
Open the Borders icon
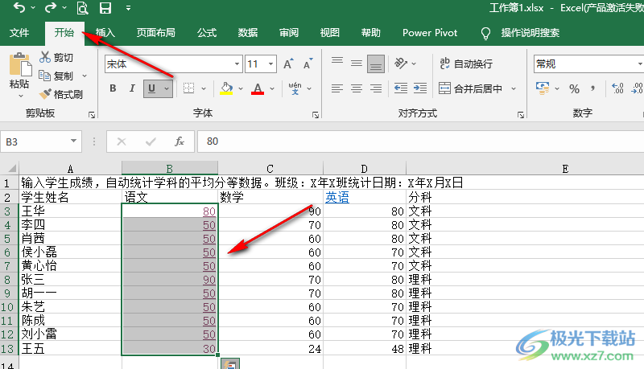(189, 88)
